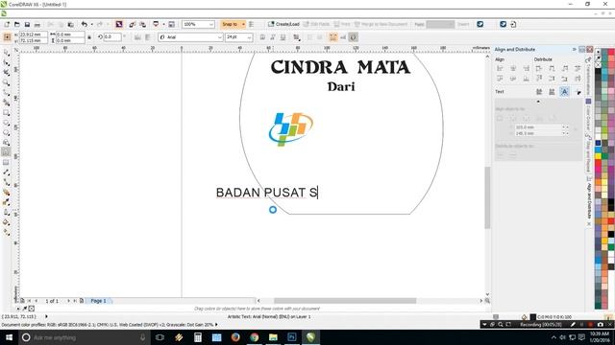Image resolution: width=615 pixels, height=345 pixels.
Task: Click the Export icon in toolbar
Action: 143,24
